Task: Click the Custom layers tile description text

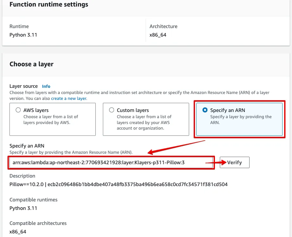Action: tap(144, 122)
